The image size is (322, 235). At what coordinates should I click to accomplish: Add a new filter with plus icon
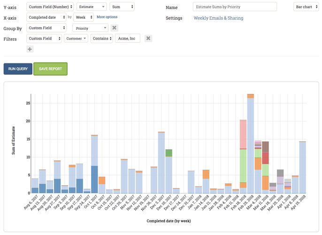[x=30, y=49]
